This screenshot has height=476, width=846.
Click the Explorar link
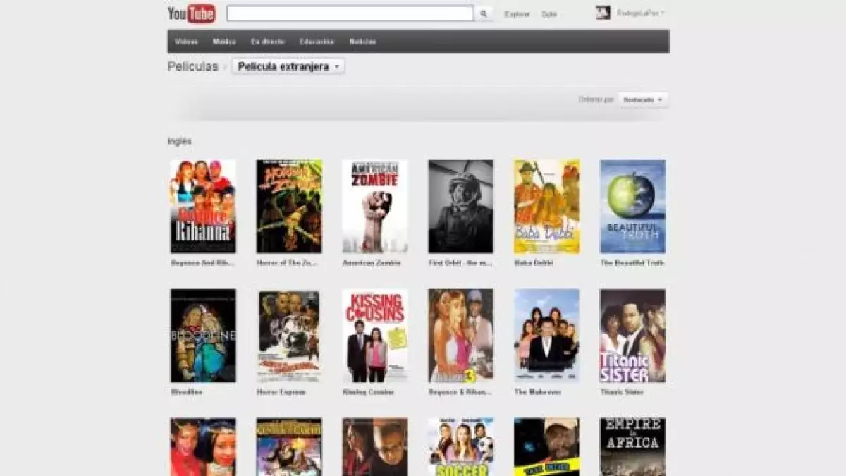(517, 14)
